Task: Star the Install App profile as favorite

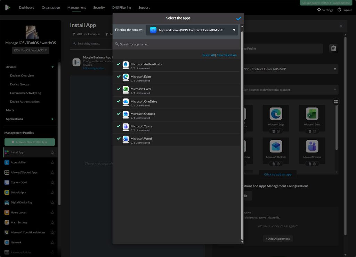Action: 52,152
